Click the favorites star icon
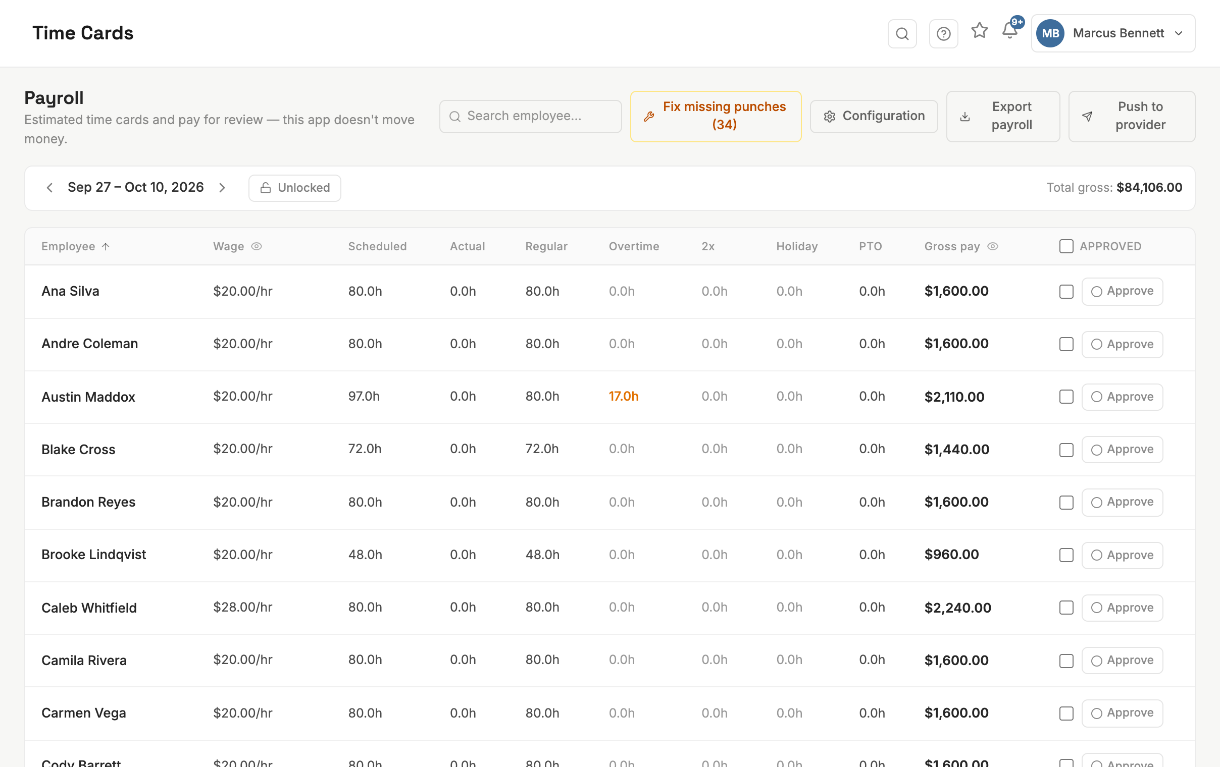 point(979,31)
